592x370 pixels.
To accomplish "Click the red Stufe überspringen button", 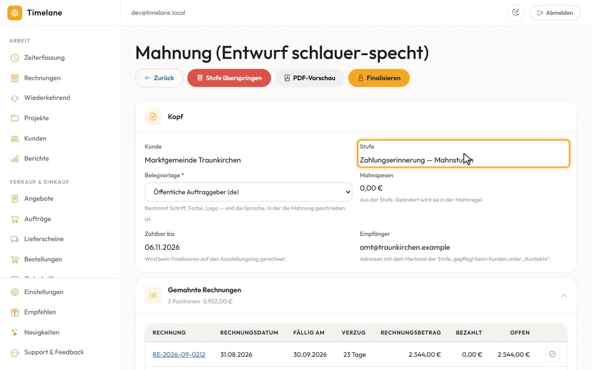I will [229, 78].
